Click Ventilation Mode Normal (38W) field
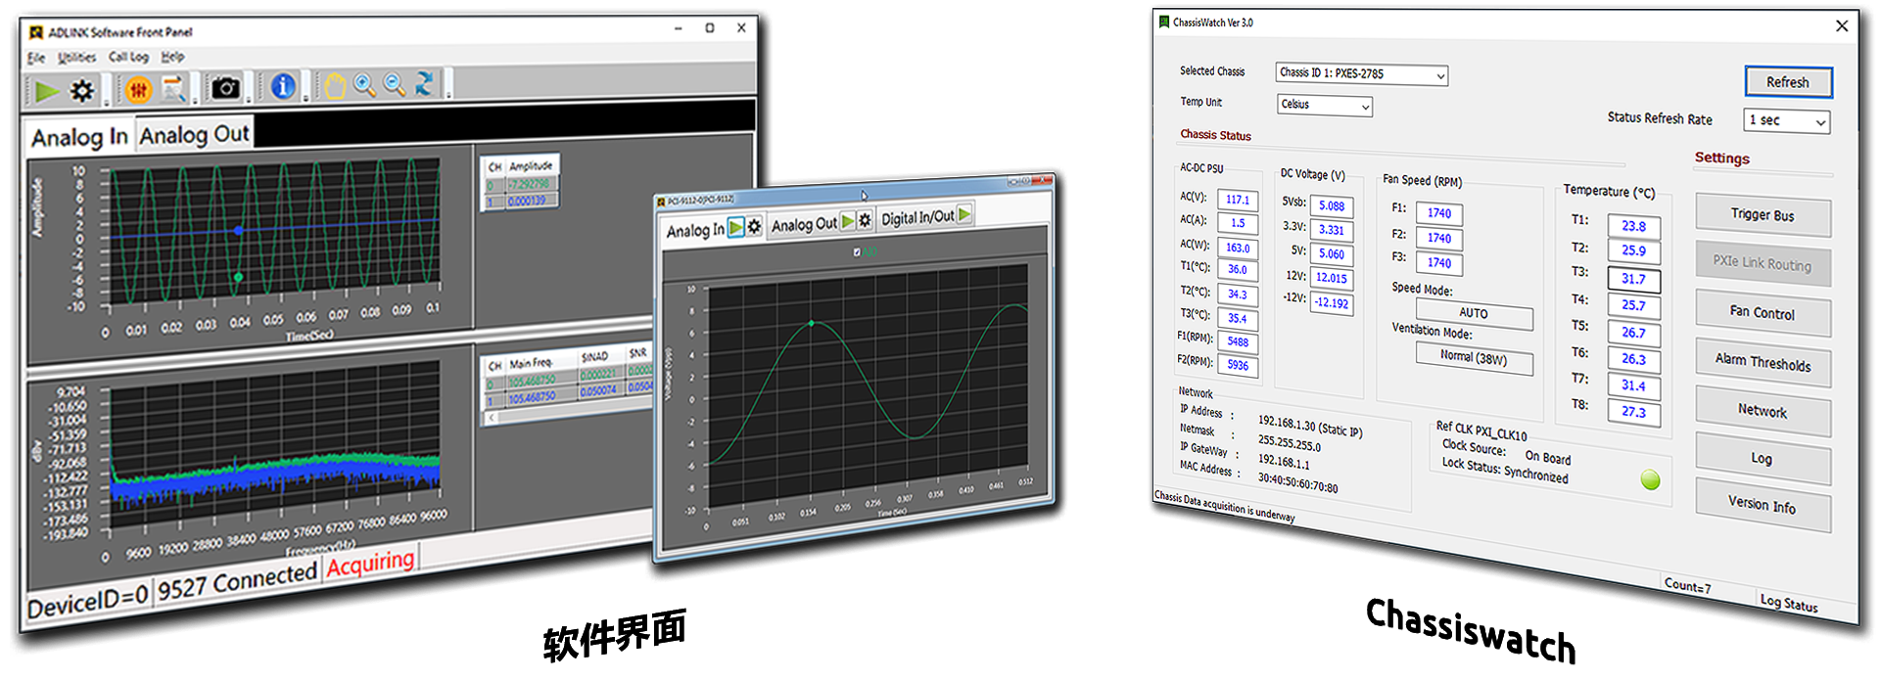This screenshot has width=1880, height=680. point(1474,358)
